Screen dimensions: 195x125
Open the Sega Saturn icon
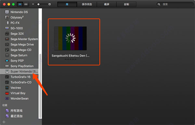click(7, 55)
